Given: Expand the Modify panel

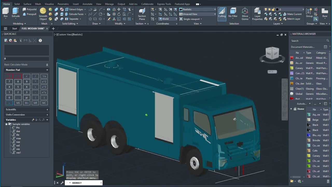Looking at the screenshot, I should [x=120, y=24].
